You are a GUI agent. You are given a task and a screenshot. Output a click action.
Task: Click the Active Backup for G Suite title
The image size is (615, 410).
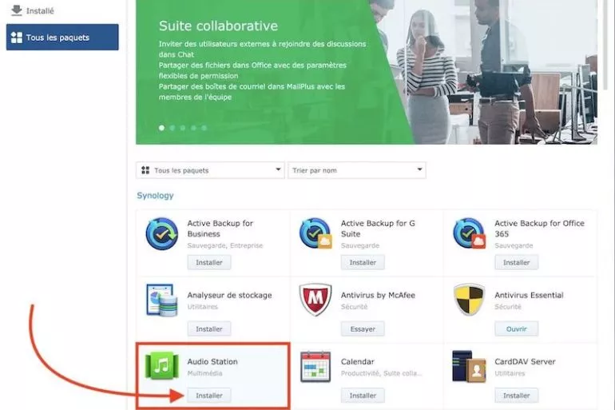[378, 229]
